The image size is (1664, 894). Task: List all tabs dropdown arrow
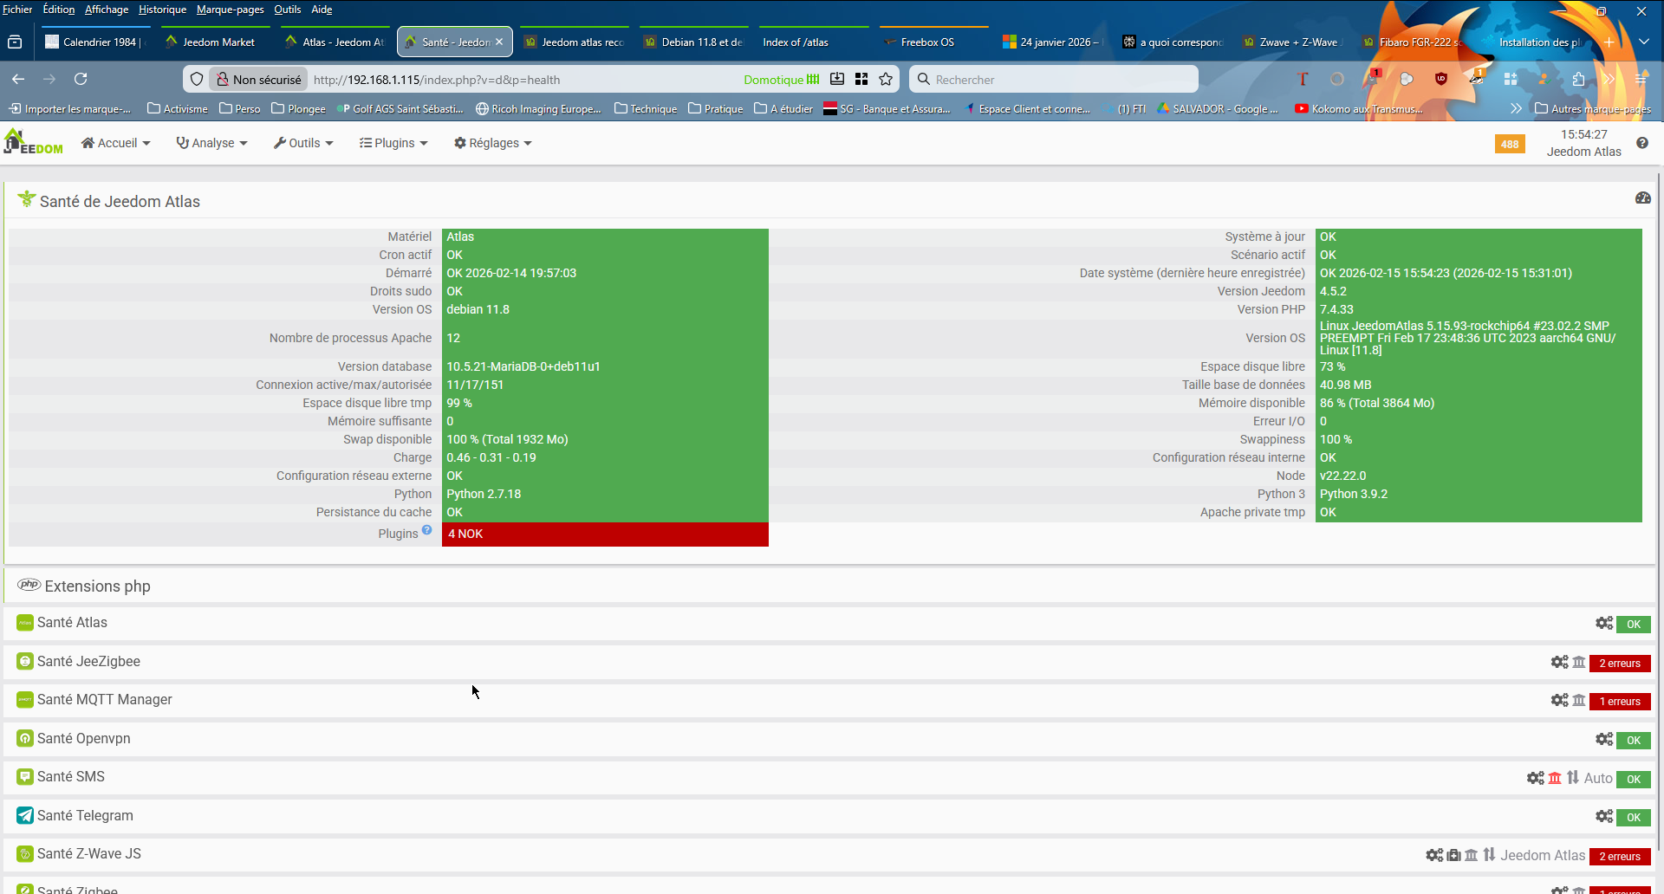coord(1643,42)
